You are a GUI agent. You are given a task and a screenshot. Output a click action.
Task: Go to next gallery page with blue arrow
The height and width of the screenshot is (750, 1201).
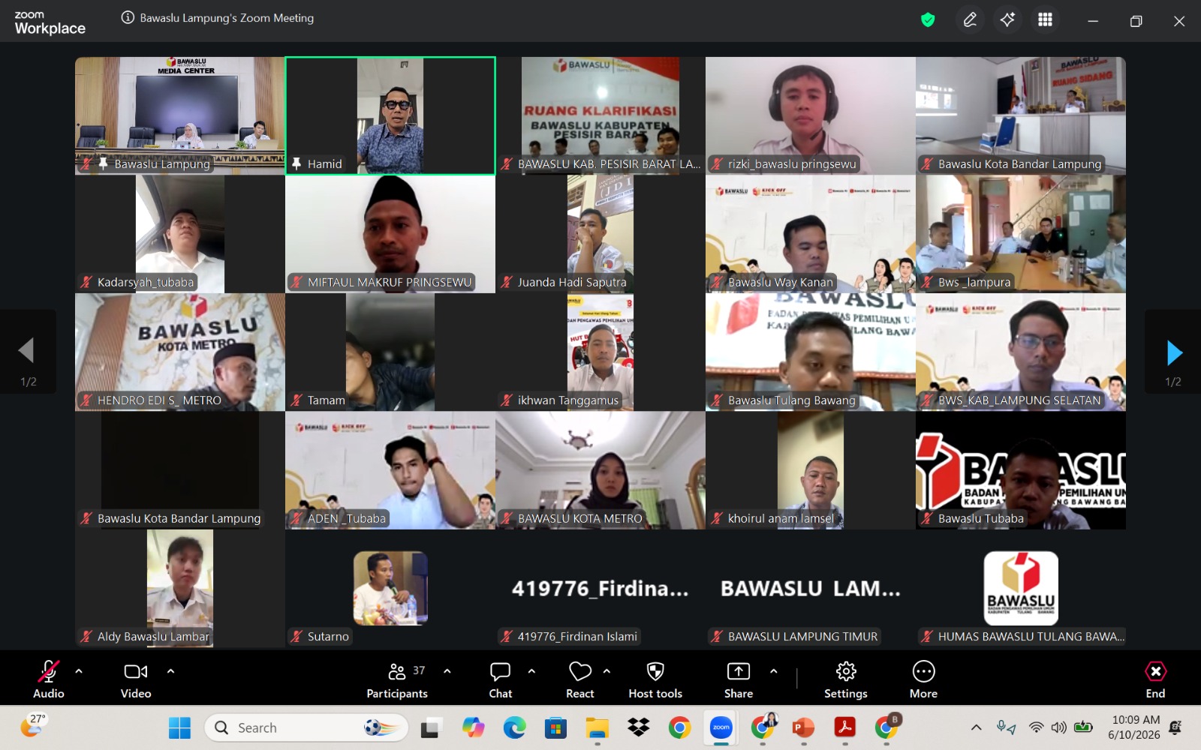coord(1174,352)
